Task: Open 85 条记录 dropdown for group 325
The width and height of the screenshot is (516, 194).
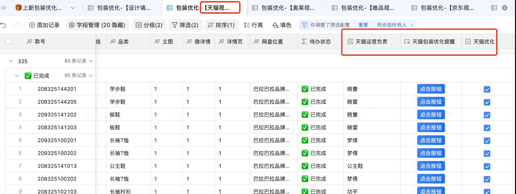Action: tap(78, 61)
